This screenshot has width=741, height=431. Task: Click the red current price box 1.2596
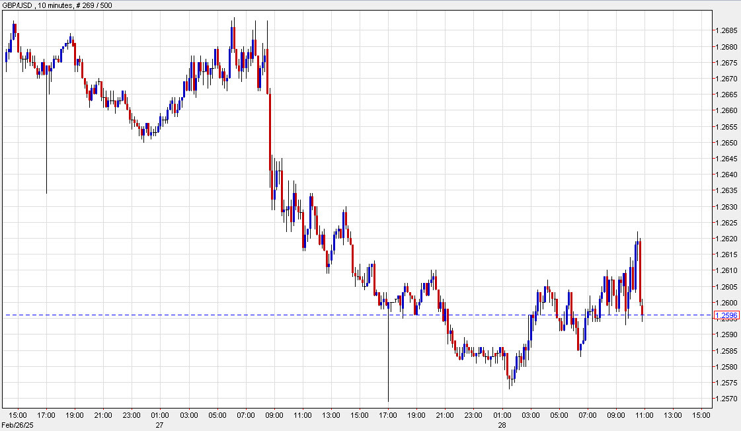click(728, 316)
